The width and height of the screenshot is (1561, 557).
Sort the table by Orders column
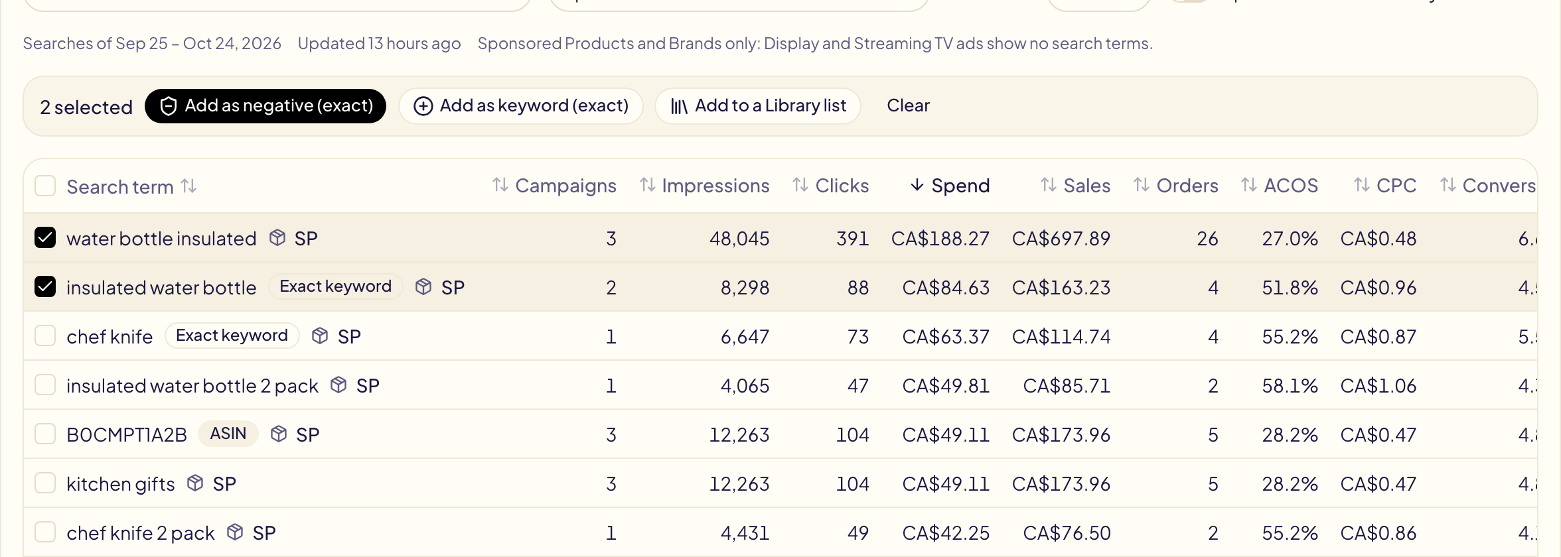[1176, 186]
